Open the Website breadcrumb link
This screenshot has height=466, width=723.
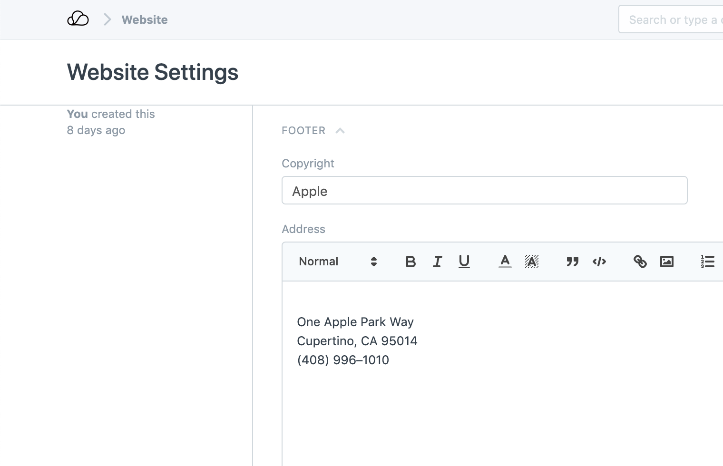145,19
